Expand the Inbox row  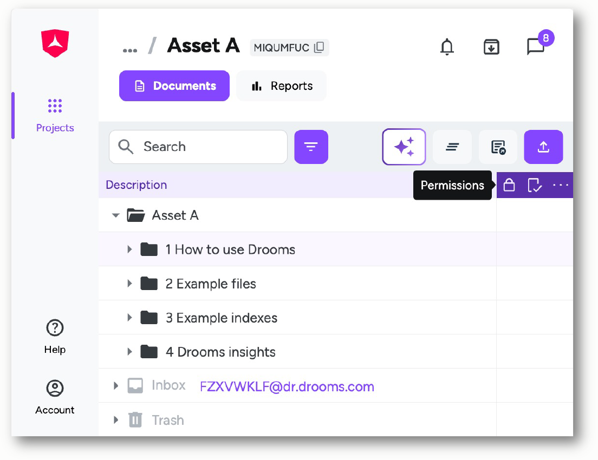[x=116, y=386]
